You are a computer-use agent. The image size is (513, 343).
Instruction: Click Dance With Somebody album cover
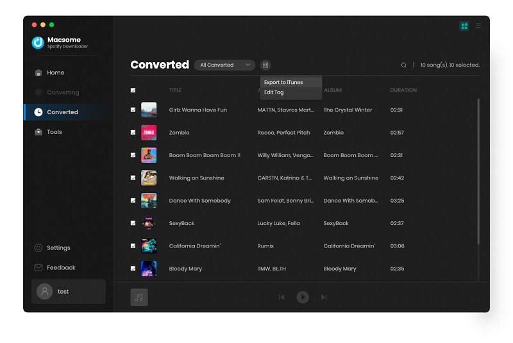point(149,201)
